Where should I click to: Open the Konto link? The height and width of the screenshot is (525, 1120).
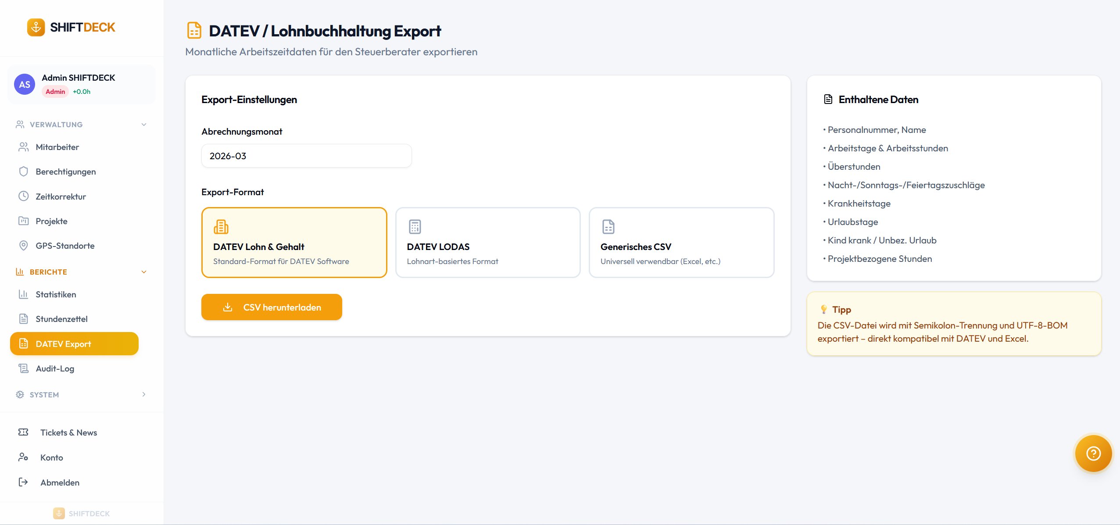(51, 457)
